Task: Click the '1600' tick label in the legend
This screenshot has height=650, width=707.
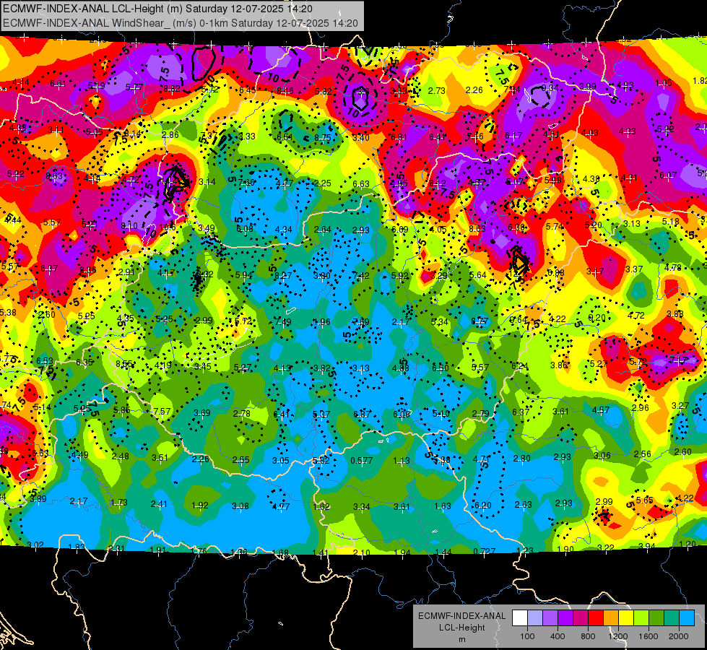Action: (648, 636)
